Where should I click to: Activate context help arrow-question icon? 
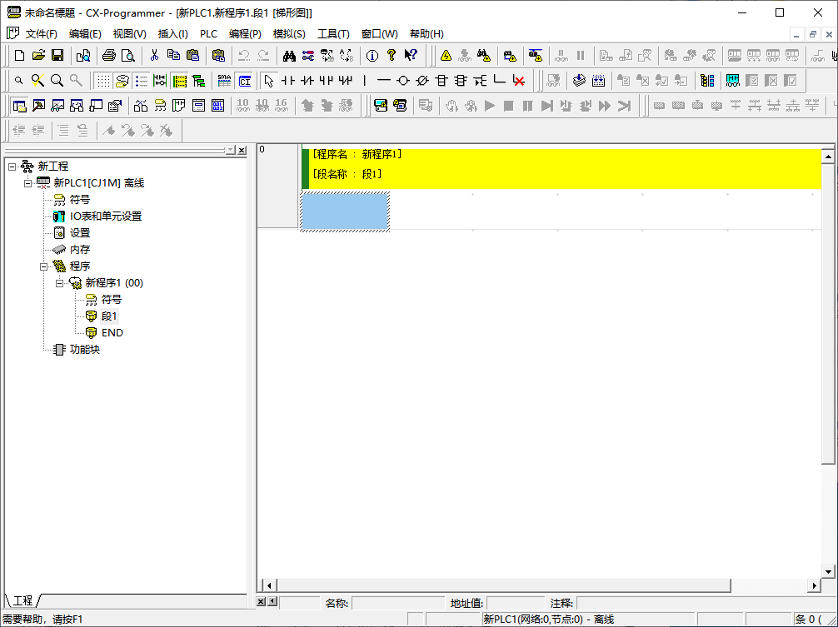[x=411, y=55]
